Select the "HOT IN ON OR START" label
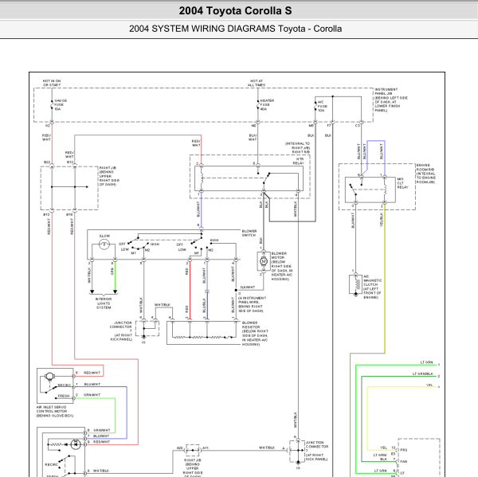This screenshot has height=477, width=478. (52, 83)
